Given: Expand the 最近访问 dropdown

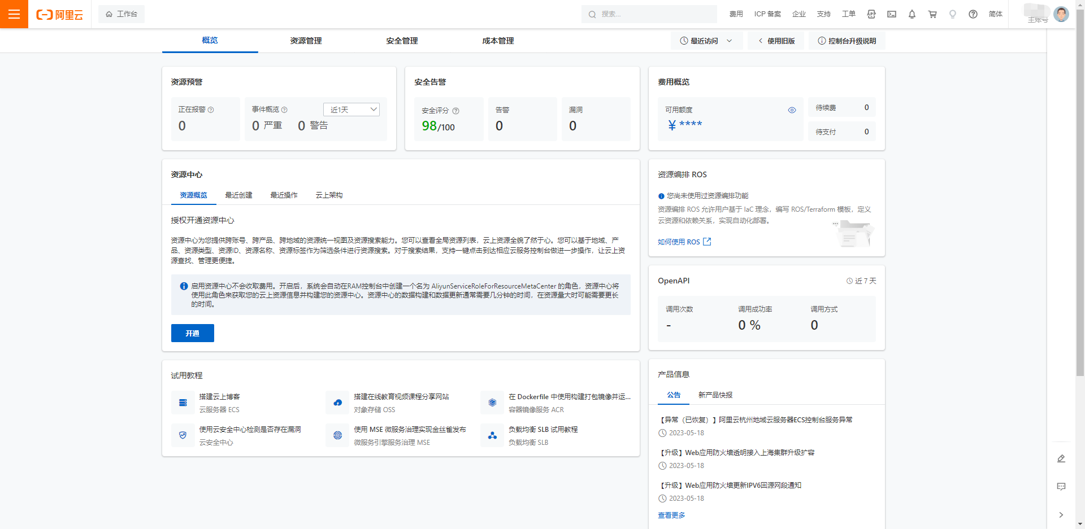Looking at the screenshot, I should 706,40.
